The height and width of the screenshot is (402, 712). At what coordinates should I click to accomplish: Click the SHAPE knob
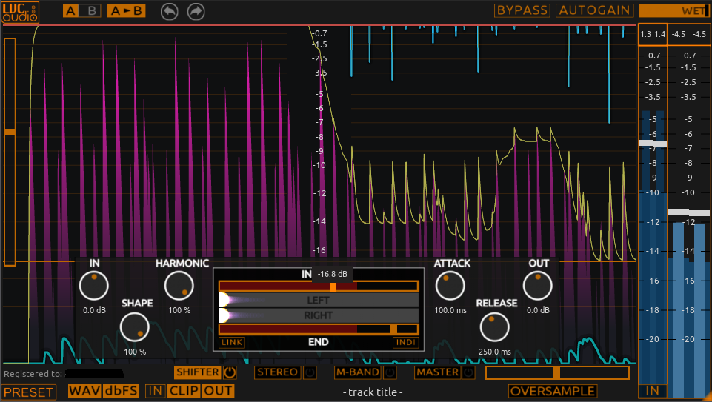click(x=134, y=327)
